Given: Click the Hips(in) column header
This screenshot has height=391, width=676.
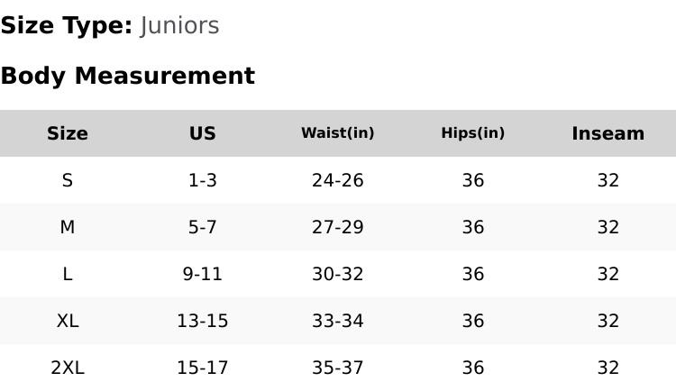Looking at the screenshot, I should click(x=472, y=133).
